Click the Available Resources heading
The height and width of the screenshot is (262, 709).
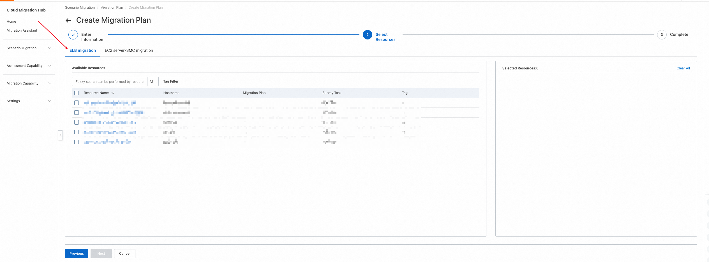(89, 68)
